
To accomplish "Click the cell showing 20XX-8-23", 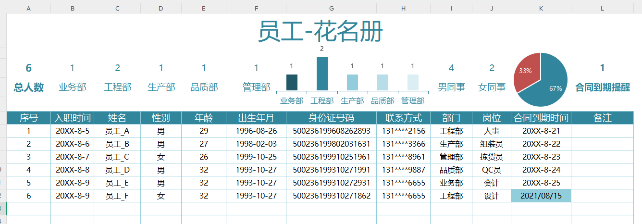I will (541, 157).
